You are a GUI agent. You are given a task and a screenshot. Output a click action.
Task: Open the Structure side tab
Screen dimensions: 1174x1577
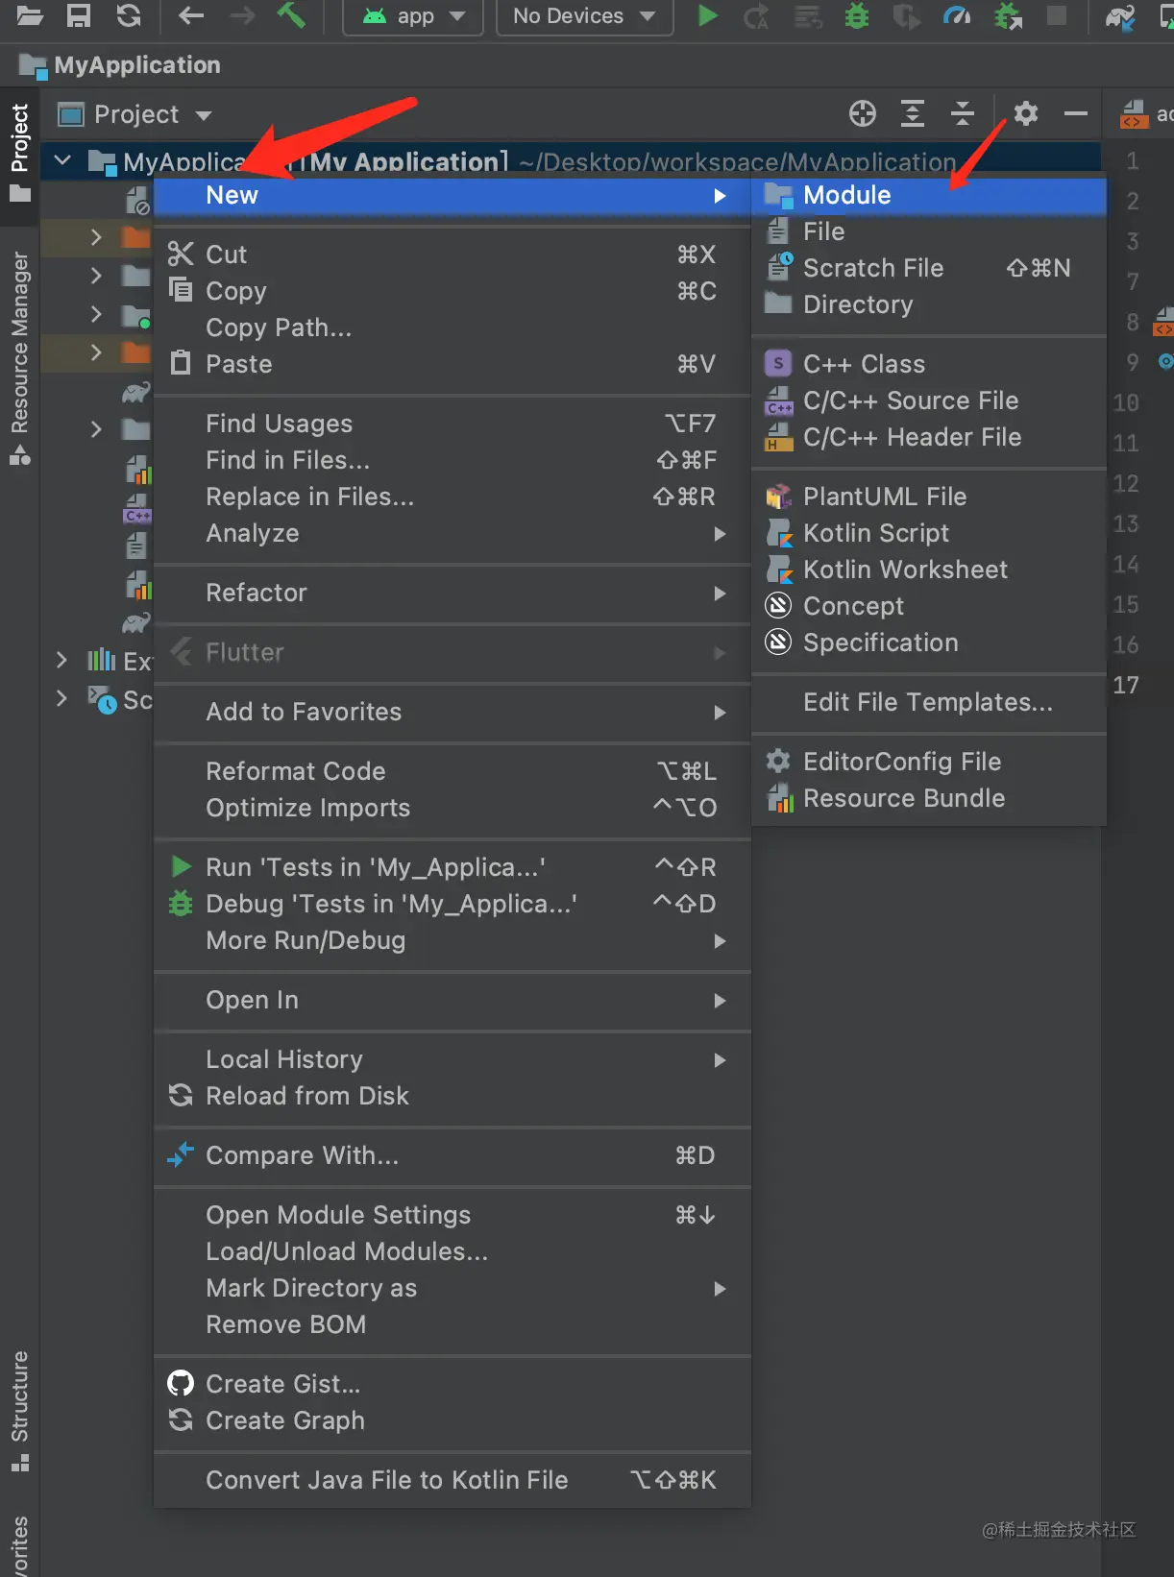19,1410
